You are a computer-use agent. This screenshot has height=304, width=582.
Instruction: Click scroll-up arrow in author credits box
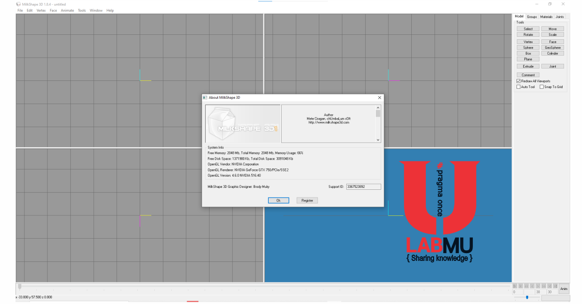[x=378, y=107]
